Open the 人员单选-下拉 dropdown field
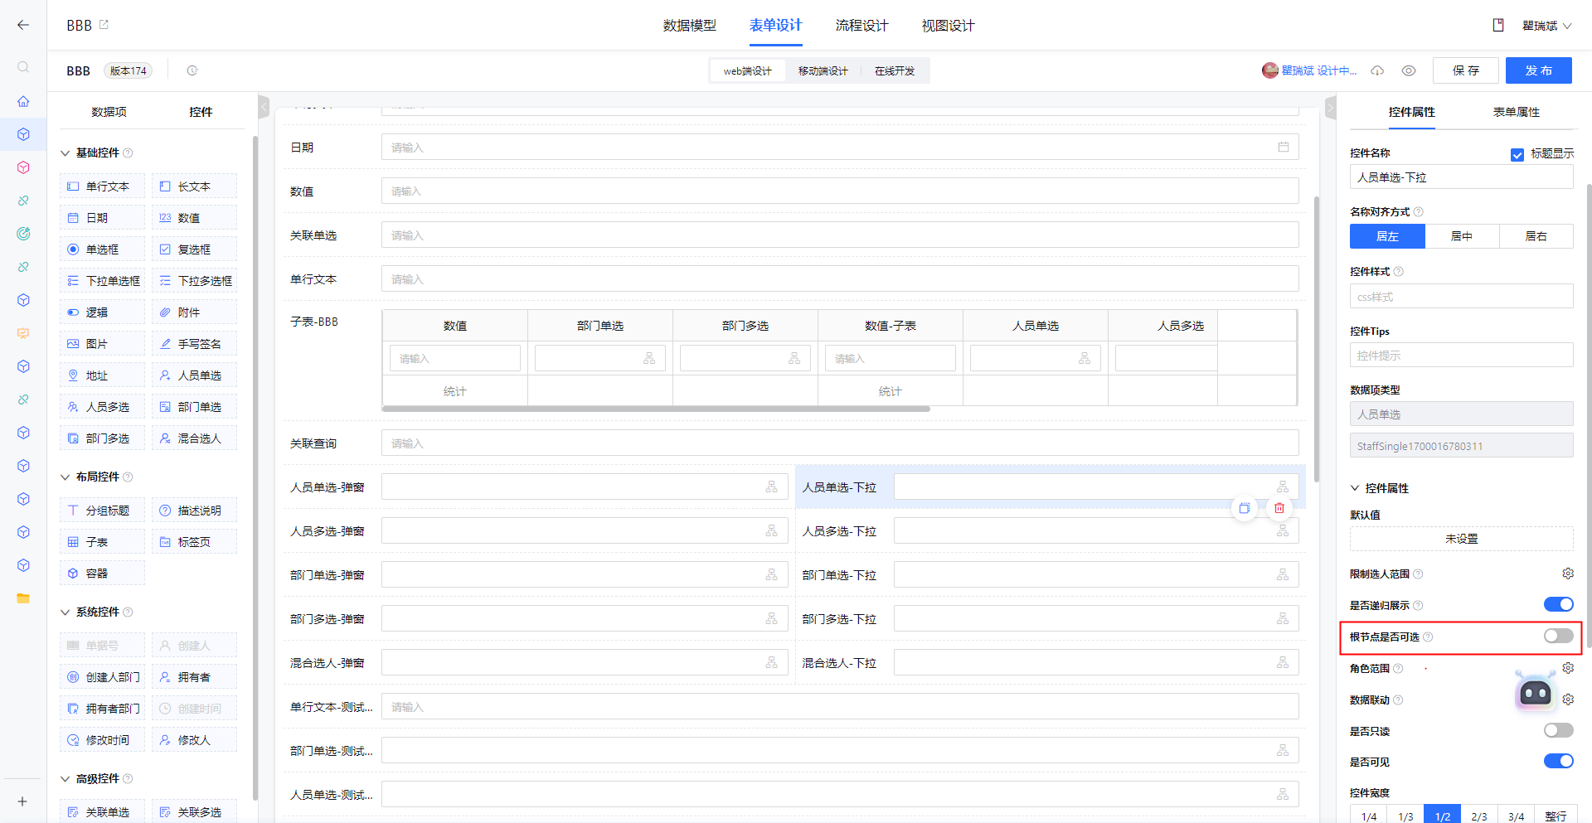1592x823 pixels. click(x=1096, y=487)
